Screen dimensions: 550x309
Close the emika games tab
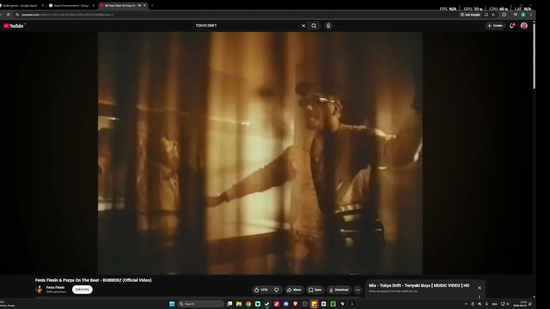point(43,6)
